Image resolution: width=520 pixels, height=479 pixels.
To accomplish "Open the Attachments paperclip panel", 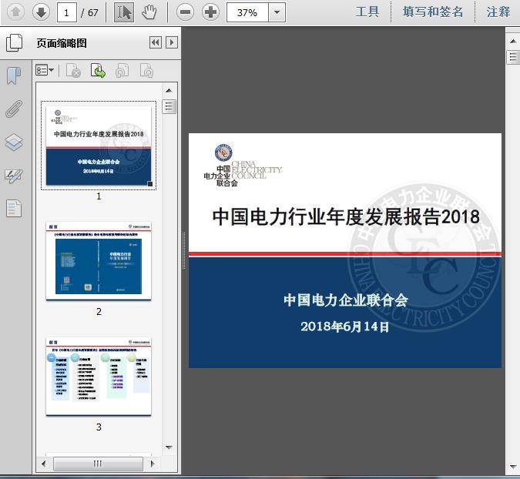I will point(14,109).
